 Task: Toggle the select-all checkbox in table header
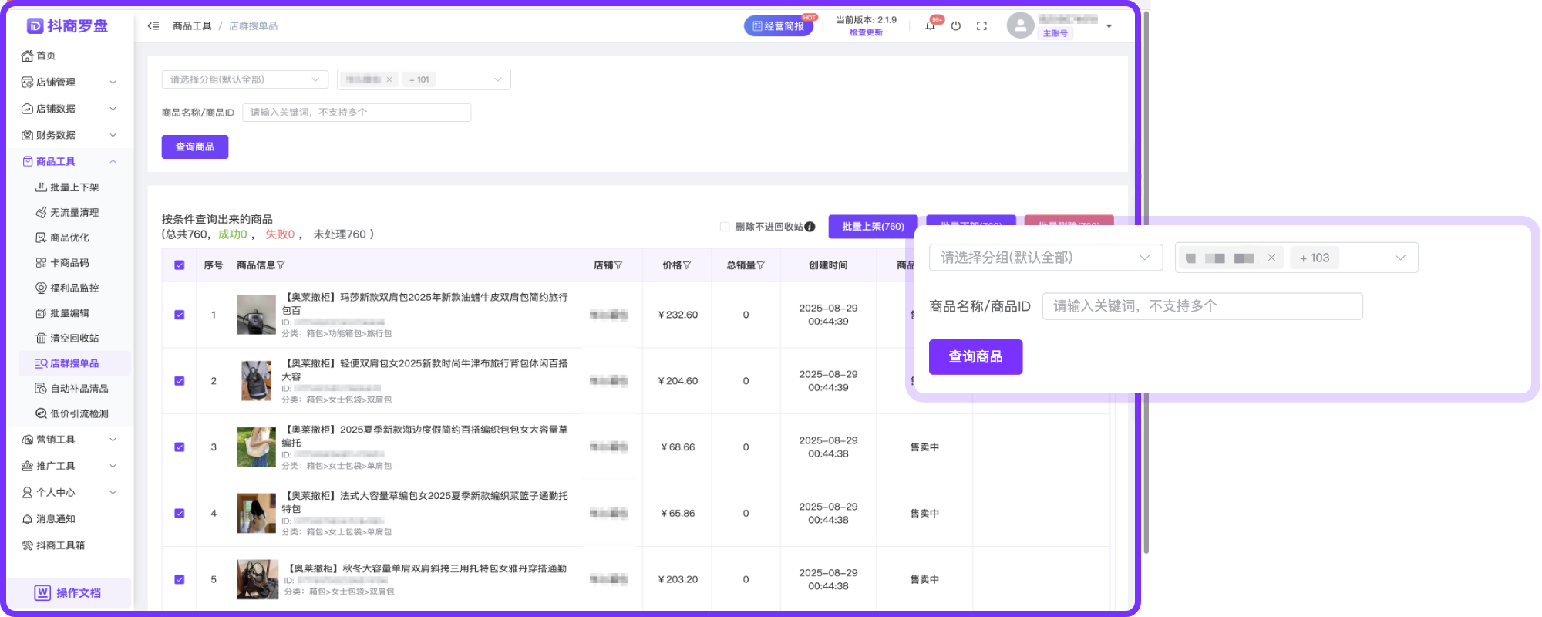(180, 265)
